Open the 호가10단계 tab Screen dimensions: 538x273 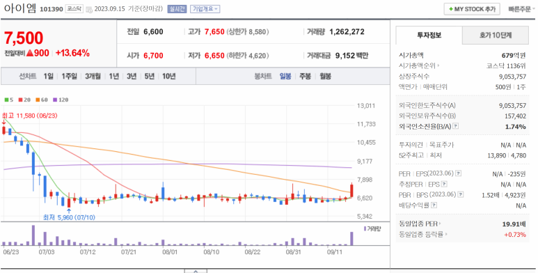click(496, 35)
